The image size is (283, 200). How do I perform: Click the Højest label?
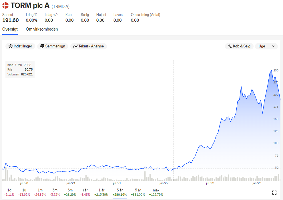coord(101,15)
